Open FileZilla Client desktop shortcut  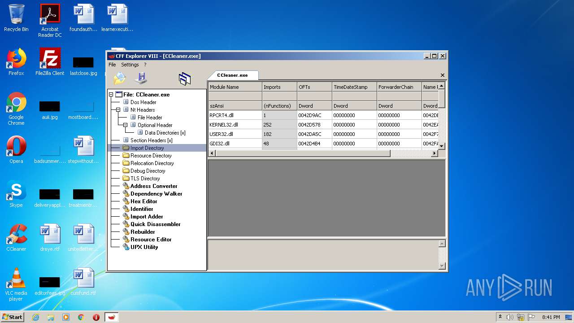50,62
